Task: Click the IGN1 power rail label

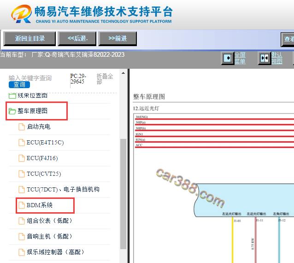Action: pyautogui.click(x=139, y=134)
